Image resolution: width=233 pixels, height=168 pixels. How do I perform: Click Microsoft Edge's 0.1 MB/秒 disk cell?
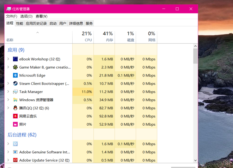pos(125,75)
